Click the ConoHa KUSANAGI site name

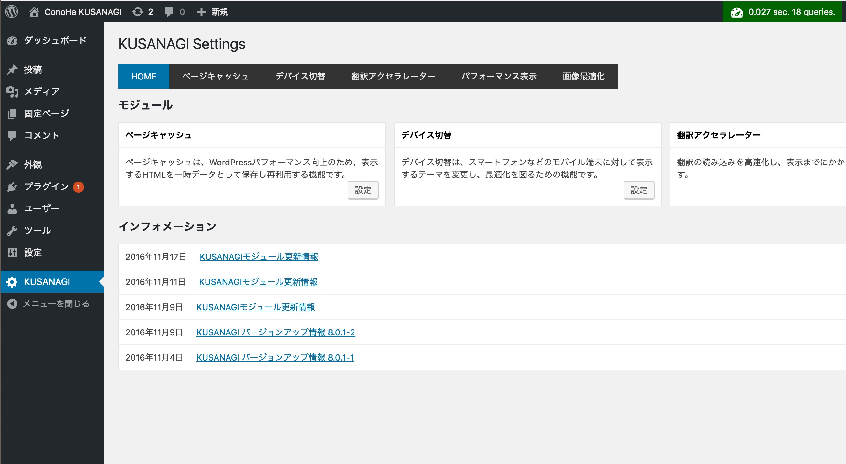[x=83, y=12]
